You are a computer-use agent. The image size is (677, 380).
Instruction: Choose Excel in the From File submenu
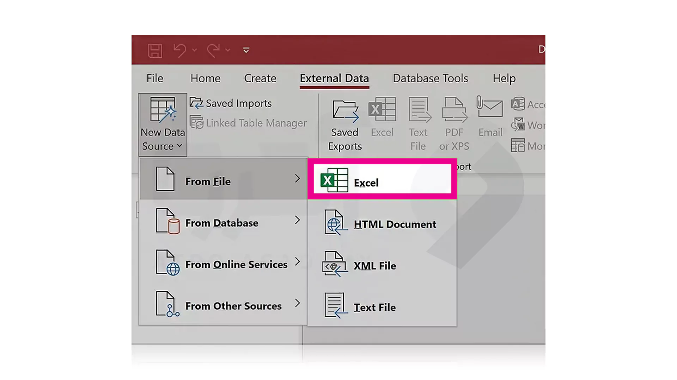click(382, 179)
